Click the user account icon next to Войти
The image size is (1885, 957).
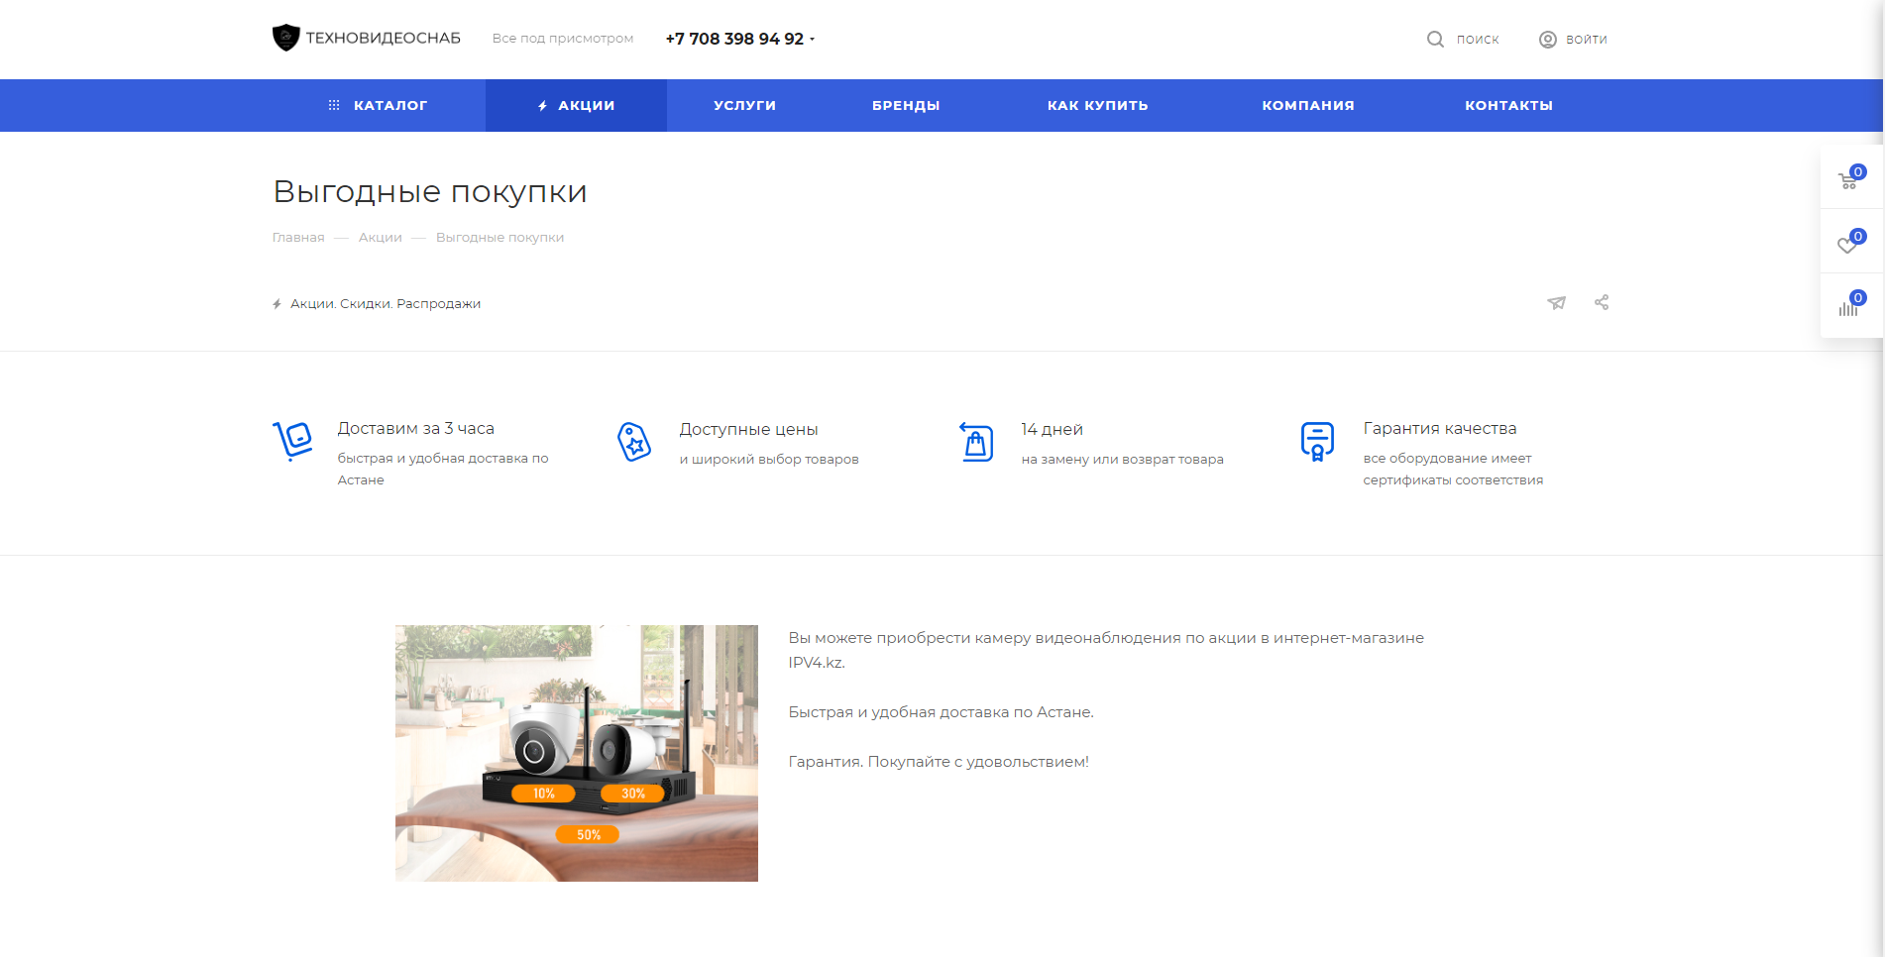[x=1547, y=40]
